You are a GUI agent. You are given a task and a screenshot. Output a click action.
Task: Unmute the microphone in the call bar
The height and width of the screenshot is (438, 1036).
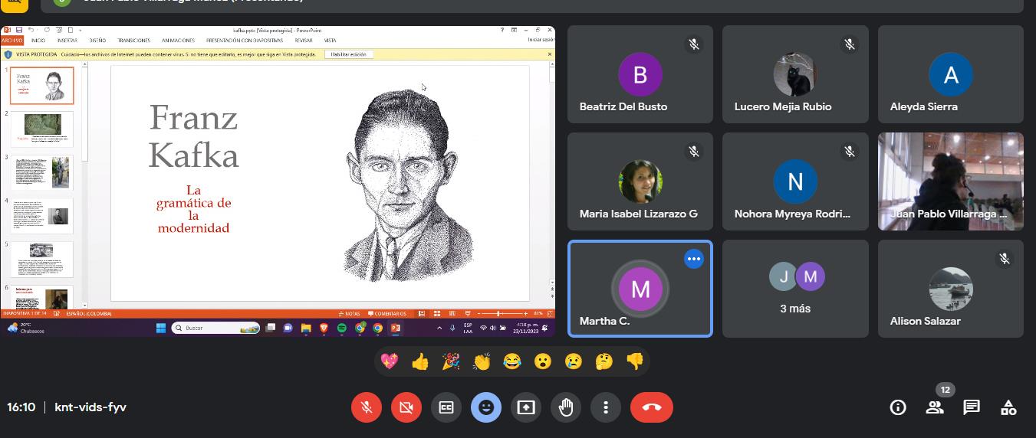(x=367, y=407)
